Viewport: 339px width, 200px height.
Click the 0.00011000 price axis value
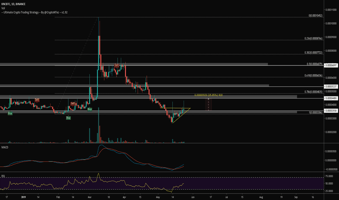point(331,10)
